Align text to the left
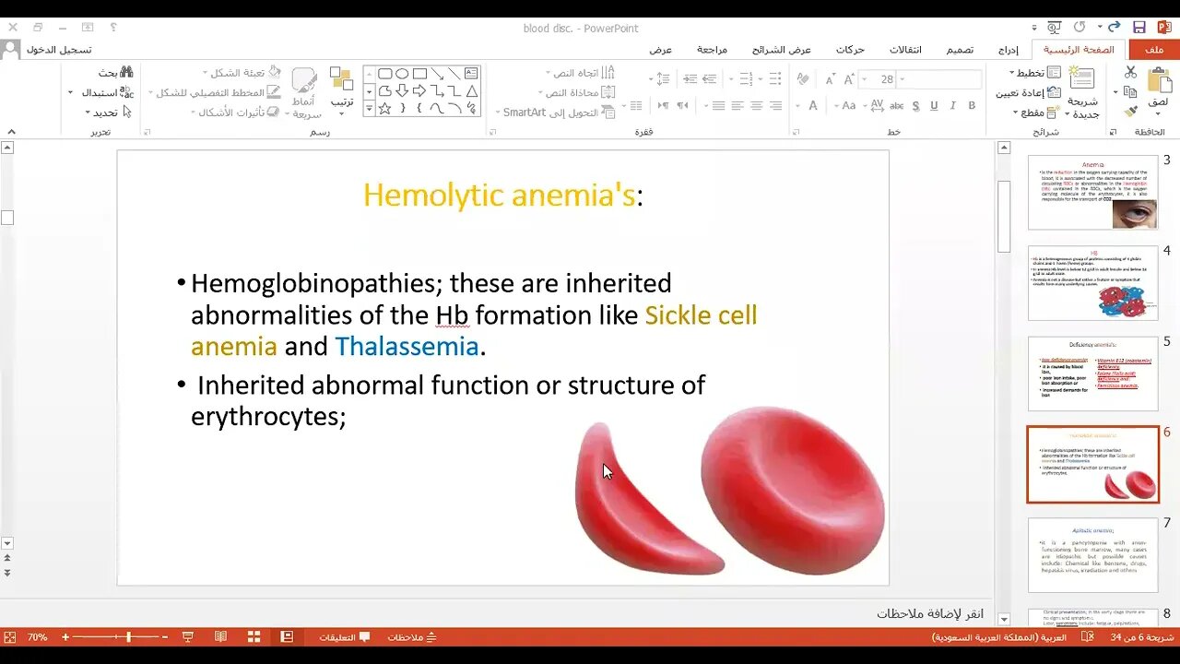 (737, 106)
